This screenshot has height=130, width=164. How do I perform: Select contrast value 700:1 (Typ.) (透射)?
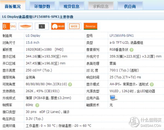tap(124, 70)
